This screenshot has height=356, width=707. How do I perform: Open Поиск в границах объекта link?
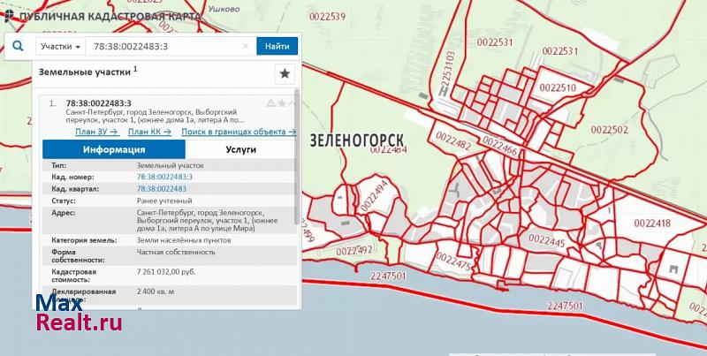[238, 132]
